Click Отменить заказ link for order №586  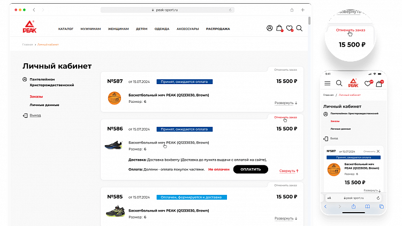(285, 117)
